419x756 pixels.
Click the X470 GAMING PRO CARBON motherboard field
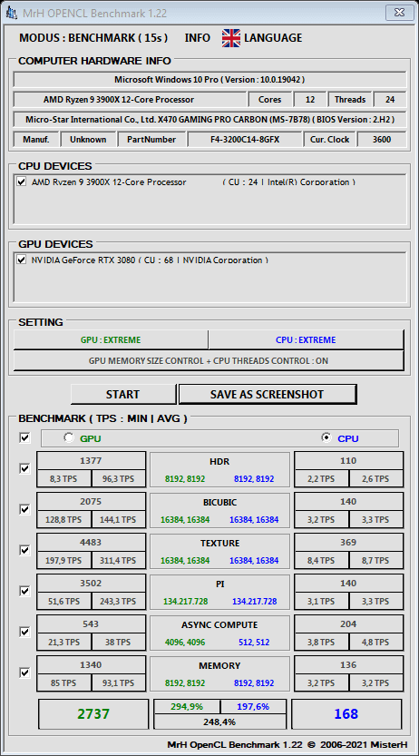(x=209, y=120)
